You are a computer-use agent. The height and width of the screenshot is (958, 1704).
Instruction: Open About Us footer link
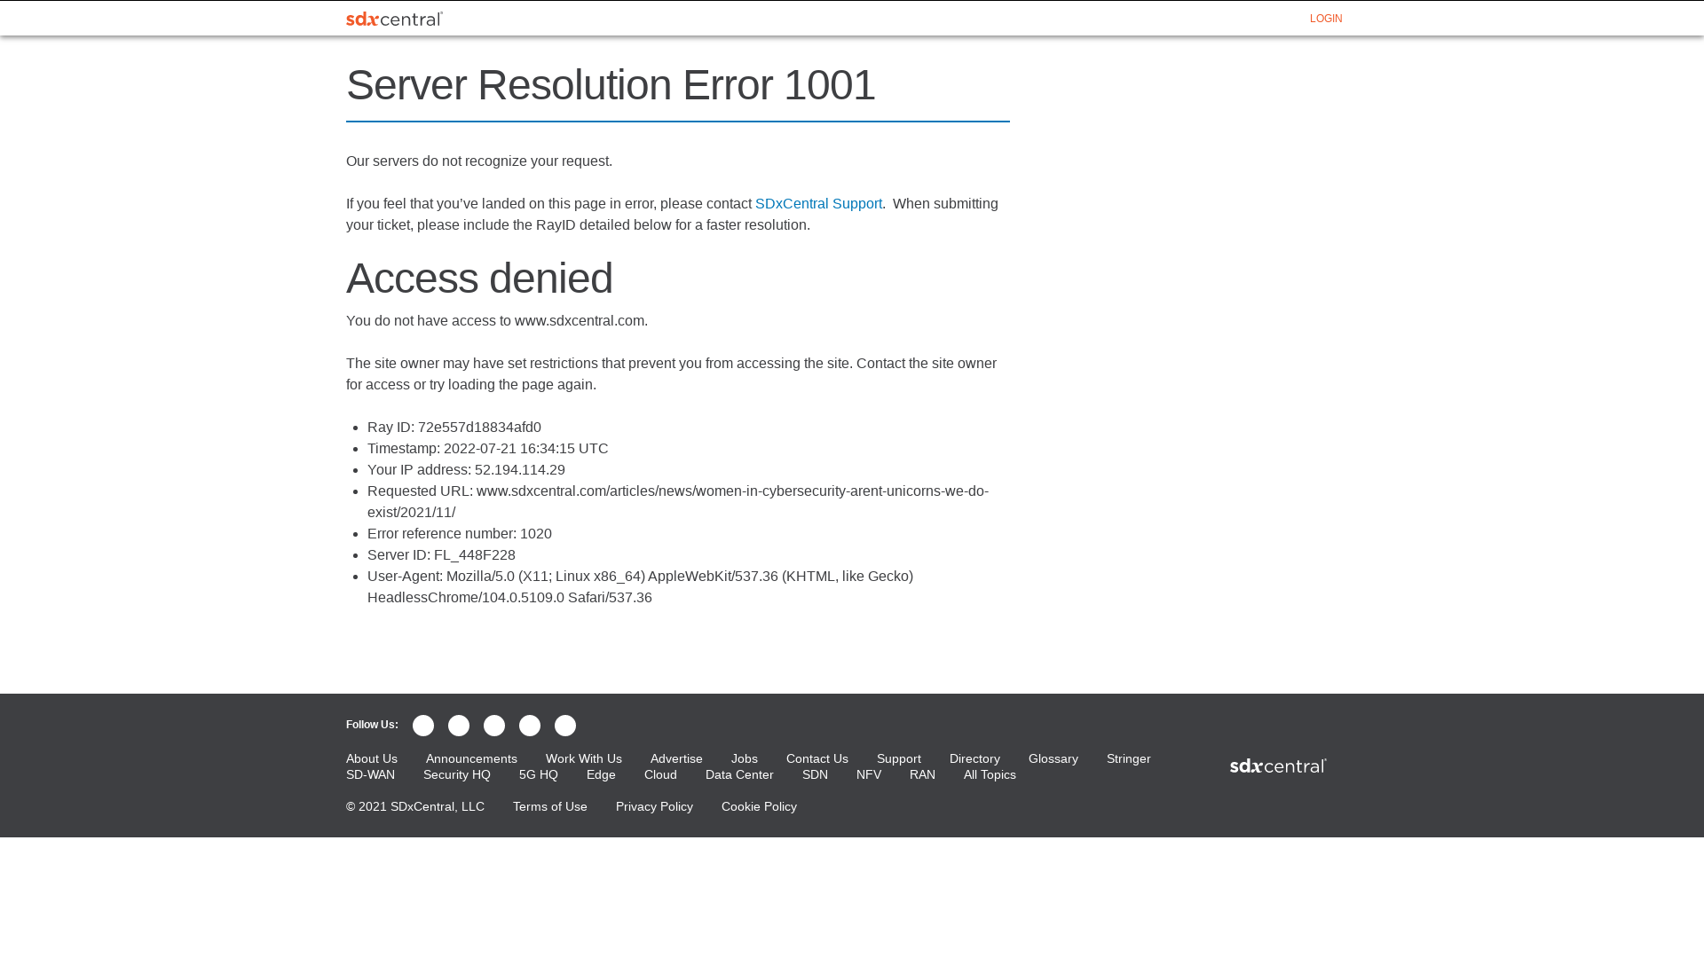[372, 759]
